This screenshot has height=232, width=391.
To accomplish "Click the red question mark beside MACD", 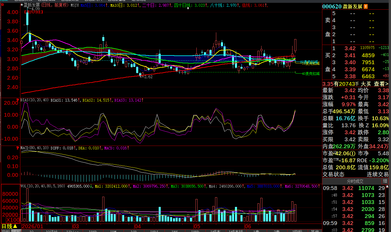I will tap(18, 148).
